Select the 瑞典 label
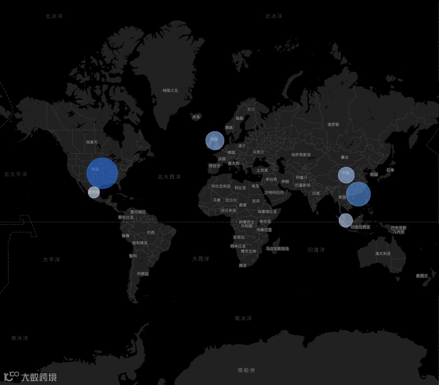 click(239, 118)
